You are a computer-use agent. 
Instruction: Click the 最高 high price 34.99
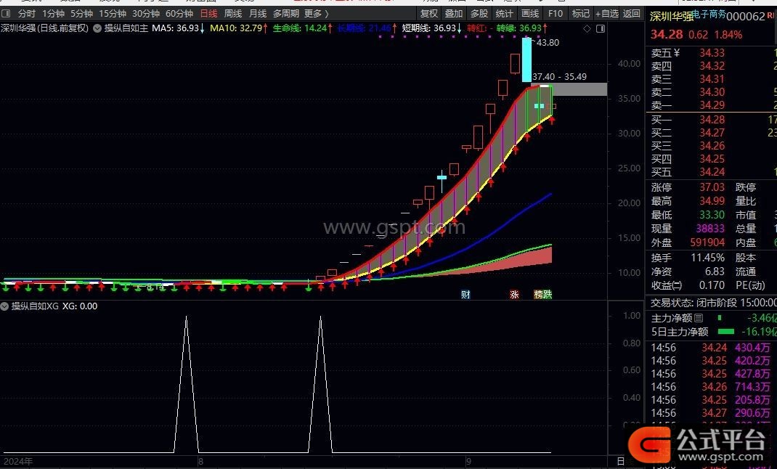tap(712, 201)
